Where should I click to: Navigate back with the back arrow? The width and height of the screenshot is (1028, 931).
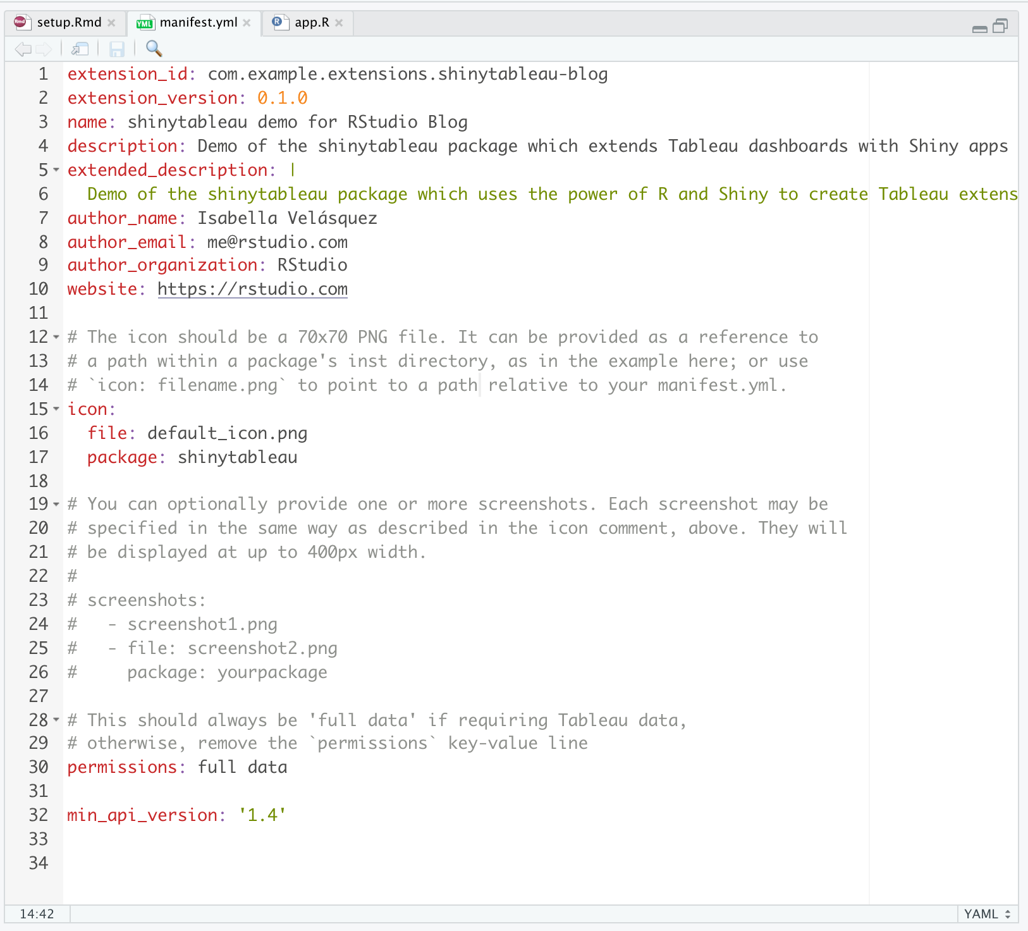coord(23,49)
